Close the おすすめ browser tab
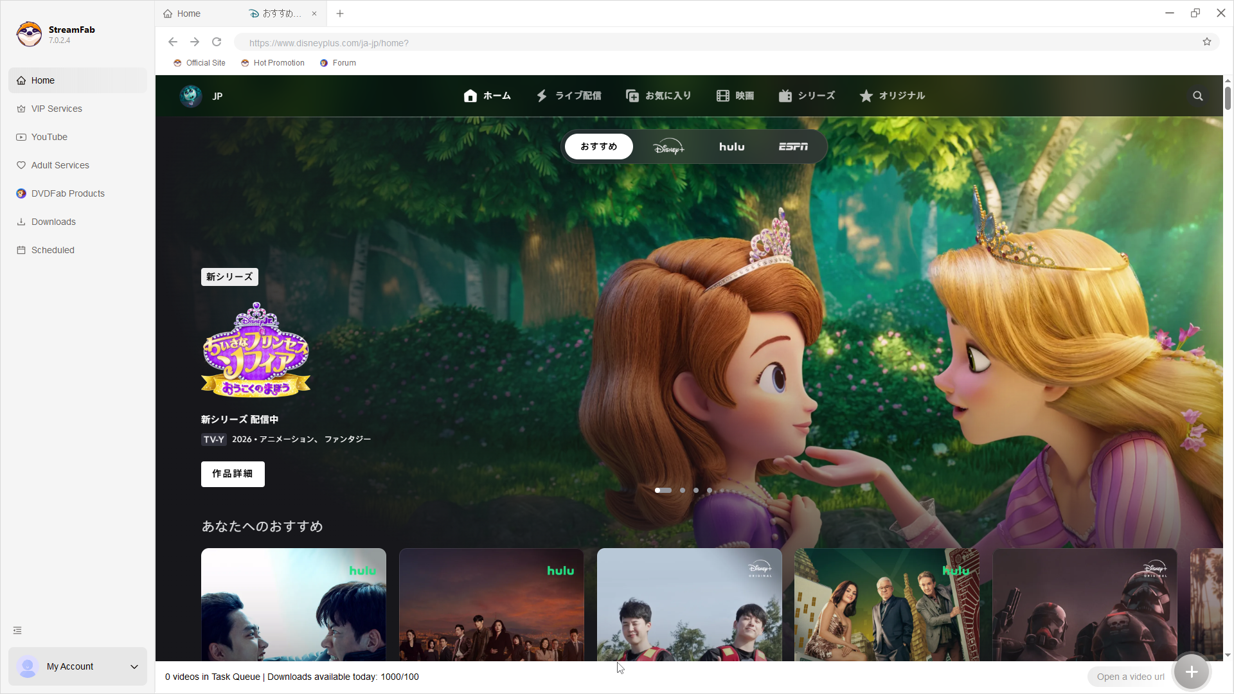Viewport: 1234px width, 694px height. [x=314, y=13]
